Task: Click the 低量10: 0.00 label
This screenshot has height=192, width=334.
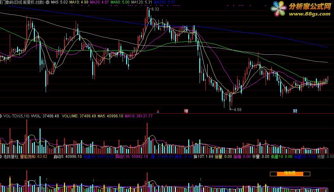Action: pyautogui.click(x=282, y=157)
